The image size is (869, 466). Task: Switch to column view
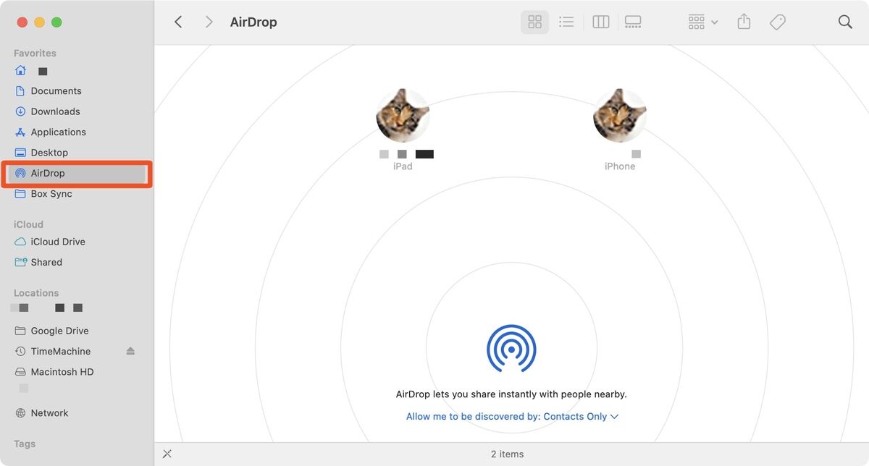tap(601, 22)
